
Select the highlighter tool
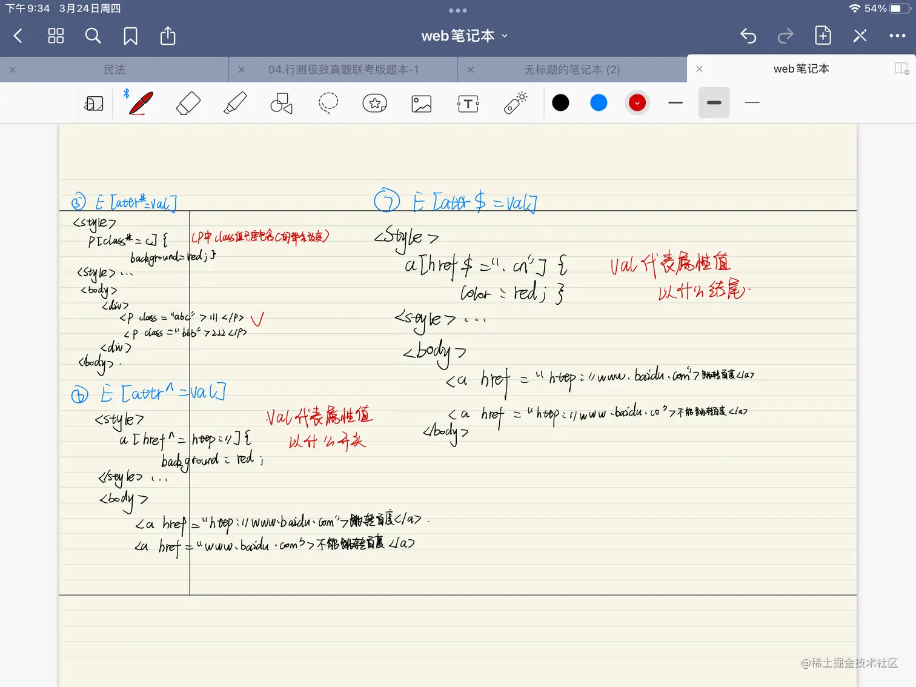235,103
